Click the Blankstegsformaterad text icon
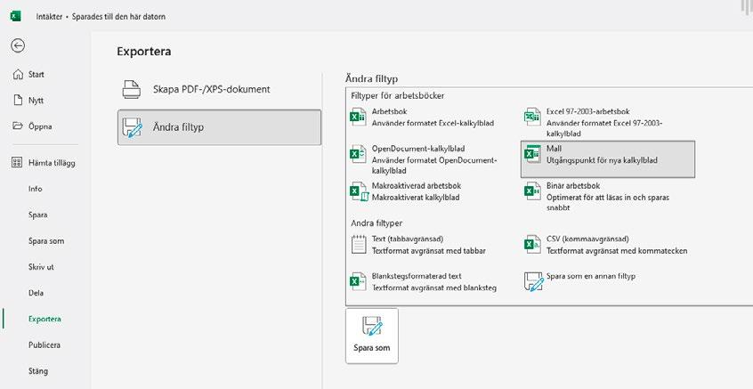The width and height of the screenshot is (753, 389). [x=358, y=281]
